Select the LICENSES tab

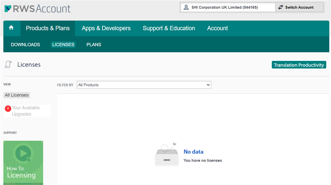point(63,45)
